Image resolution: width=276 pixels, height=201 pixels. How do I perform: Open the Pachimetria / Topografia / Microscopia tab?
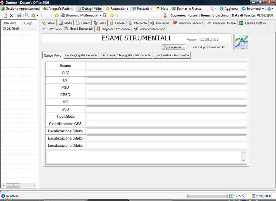click(x=126, y=55)
